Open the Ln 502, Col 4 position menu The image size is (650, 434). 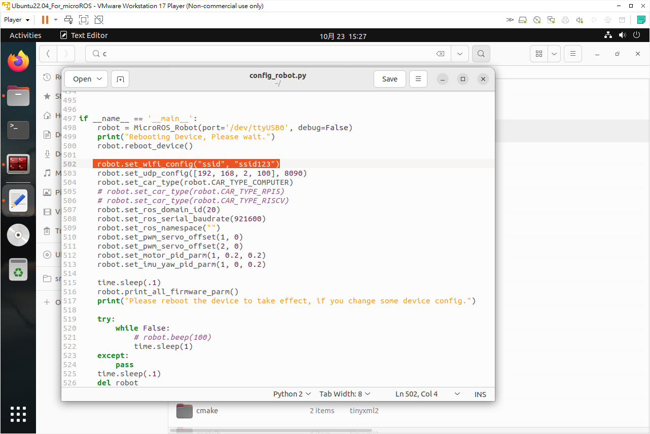(x=427, y=394)
